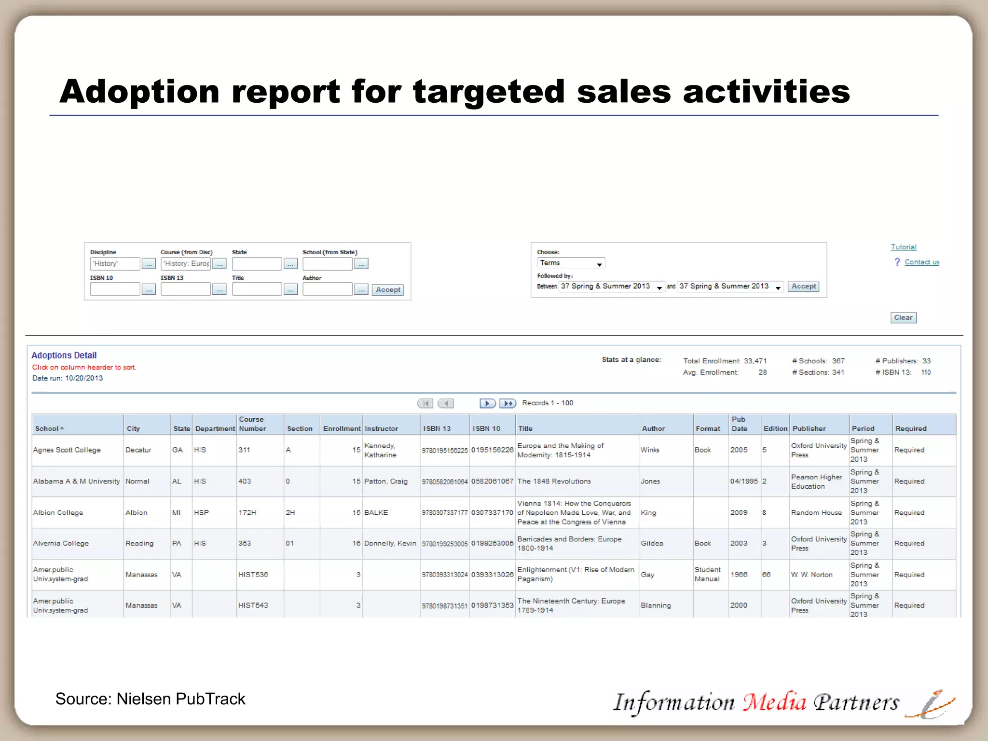Sort table by the Publisher column header

(x=809, y=428)
